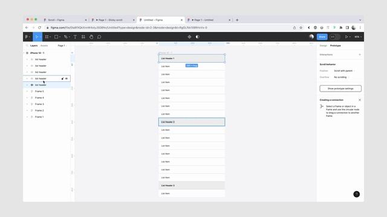The height and width of the screenshot is (217, 387).
Task: Open Present options dropdown arrow
Action: point(350,37)
